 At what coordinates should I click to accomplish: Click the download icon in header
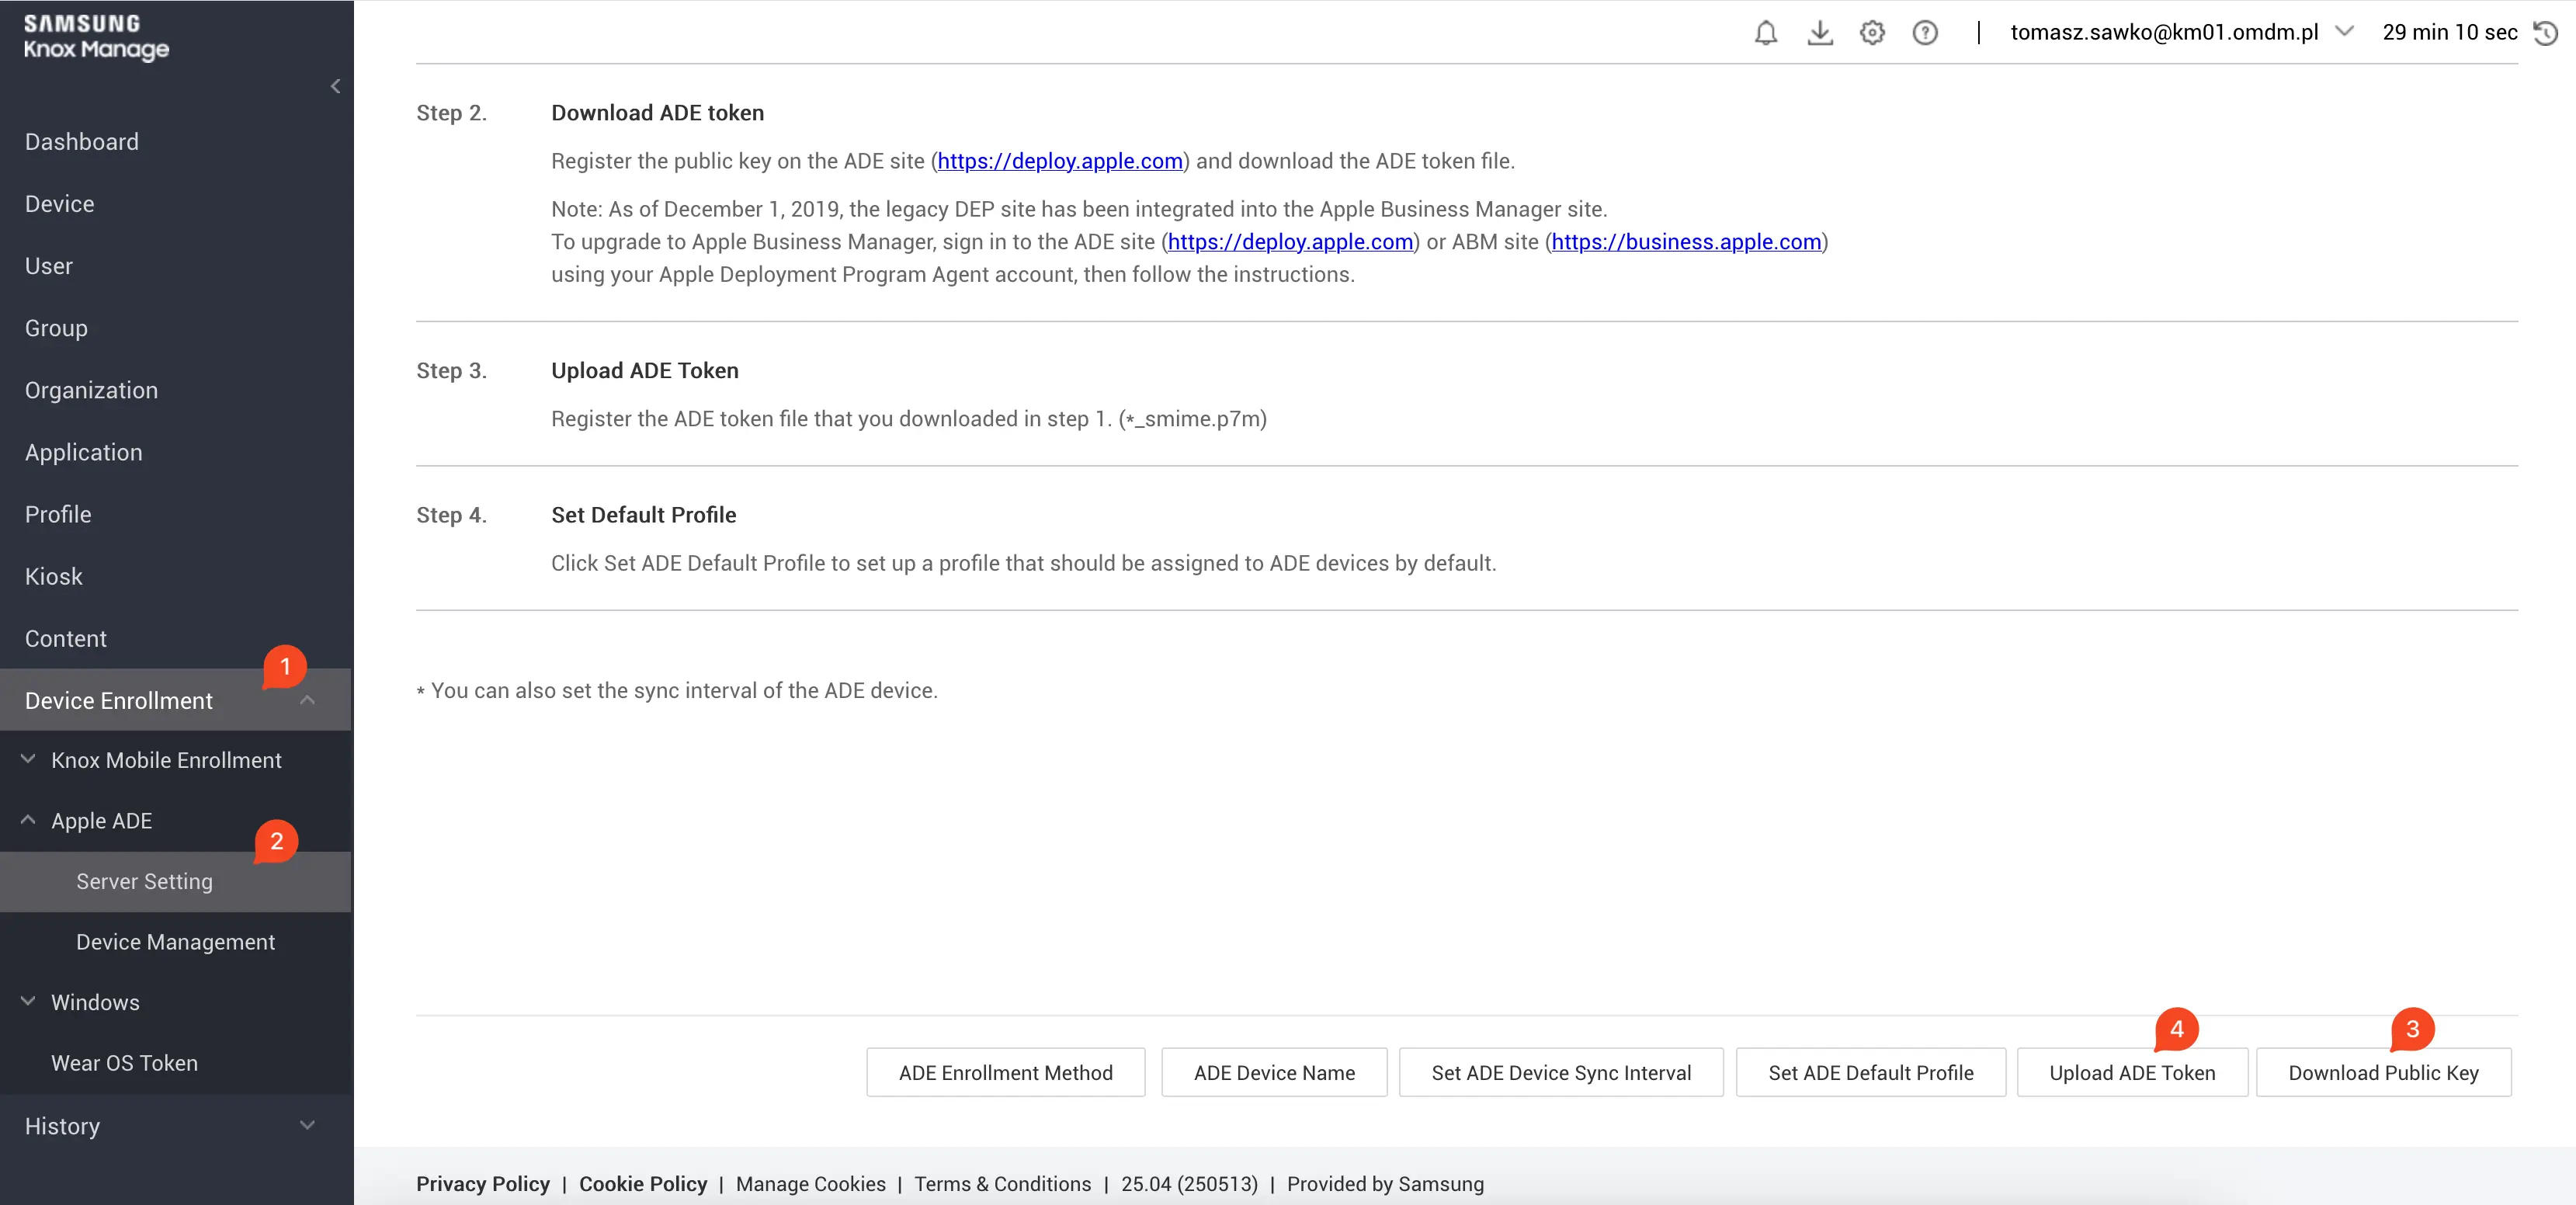[1820, 33]
